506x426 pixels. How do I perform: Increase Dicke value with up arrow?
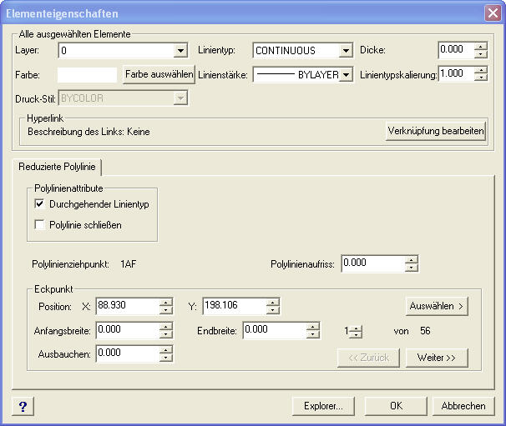pyautogui.click(x=480, y=47)
